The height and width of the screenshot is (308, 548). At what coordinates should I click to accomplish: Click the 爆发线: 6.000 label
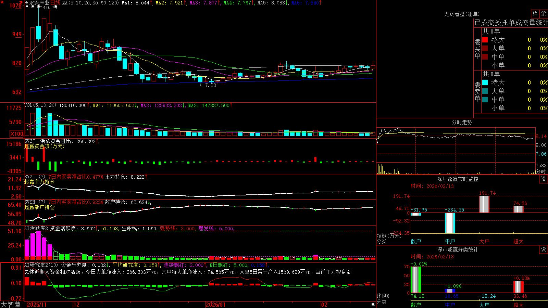216,229
